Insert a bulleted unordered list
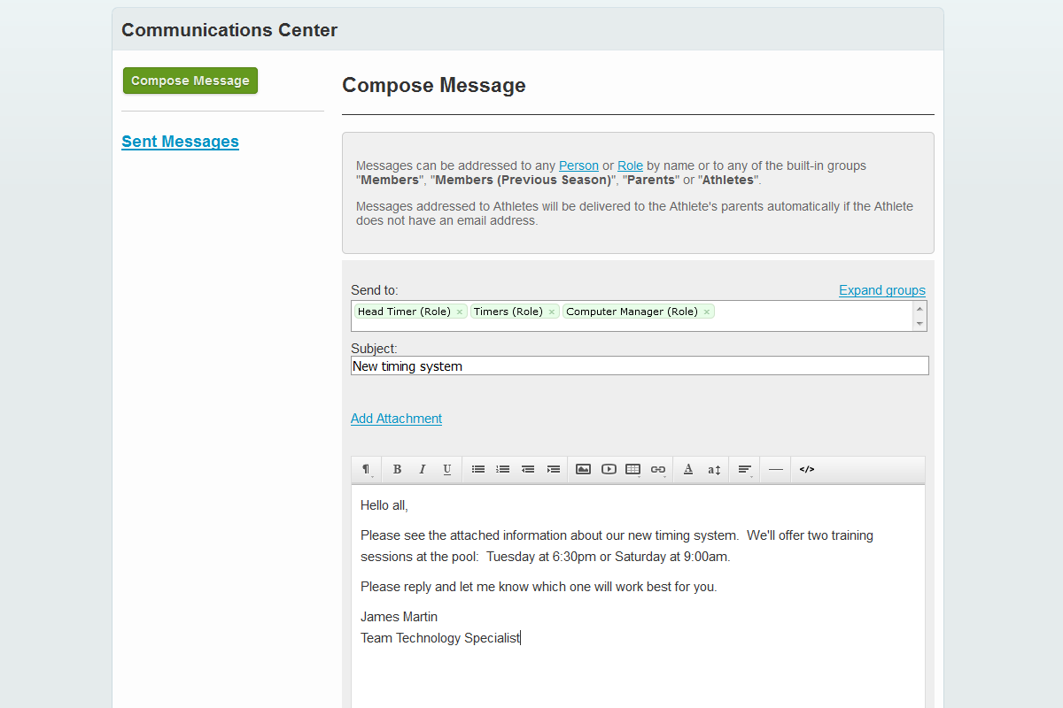The width and height of the screenshot is (1063, 708). [478, 469]
